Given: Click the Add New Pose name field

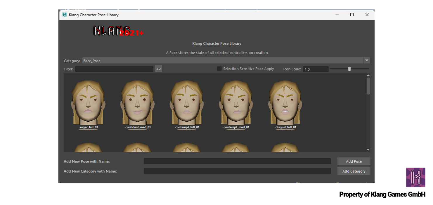Looking at the screenshot, I should click(x=237, y=161).
